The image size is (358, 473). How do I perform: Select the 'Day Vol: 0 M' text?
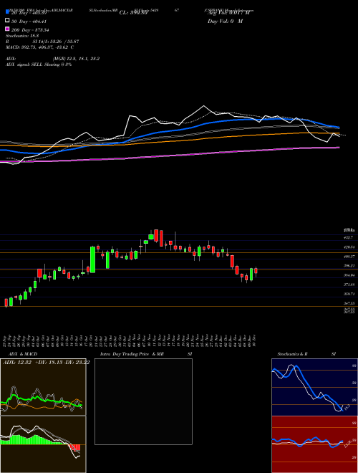[x=225, y=21]
